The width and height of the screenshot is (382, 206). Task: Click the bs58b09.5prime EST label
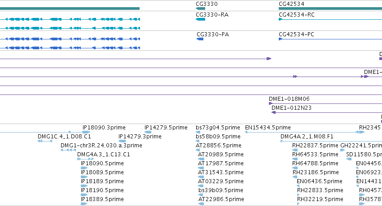coord(218,137)
